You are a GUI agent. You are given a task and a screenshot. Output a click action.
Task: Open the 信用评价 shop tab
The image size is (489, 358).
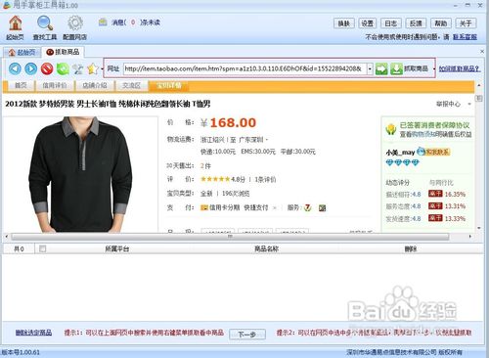pyautogui.click(x=55, y=85)
